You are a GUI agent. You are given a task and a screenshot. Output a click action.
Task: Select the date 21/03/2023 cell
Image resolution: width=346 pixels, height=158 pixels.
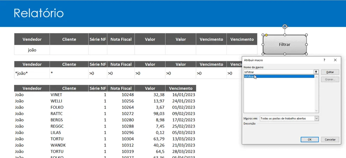click(181, 145)
